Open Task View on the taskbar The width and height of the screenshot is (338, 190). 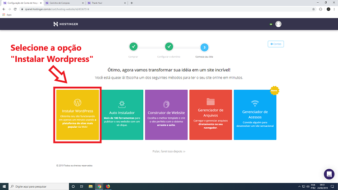pos(82,186)
